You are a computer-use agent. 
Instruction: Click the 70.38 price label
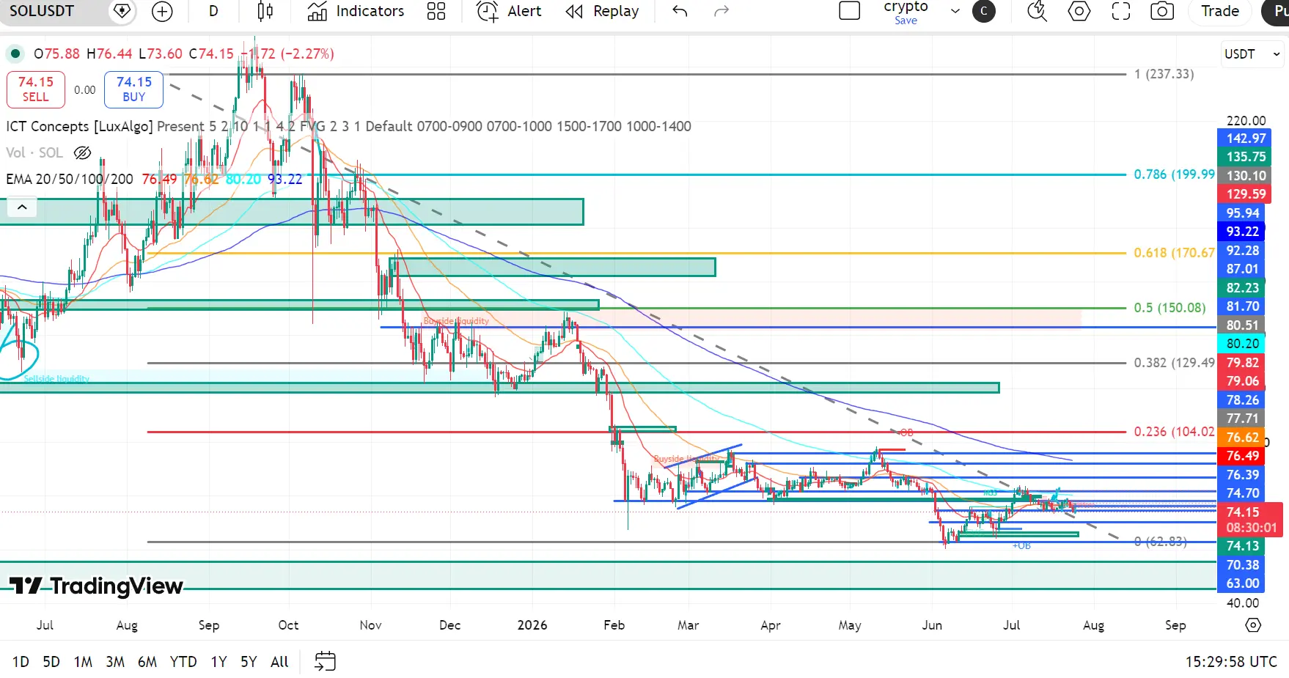tap(1242, 565)
